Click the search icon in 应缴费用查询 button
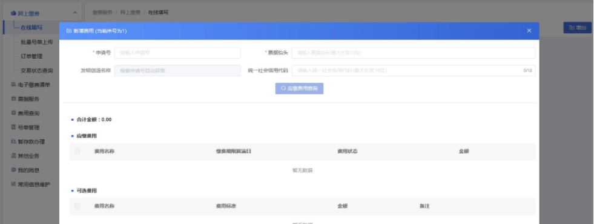 283,88
